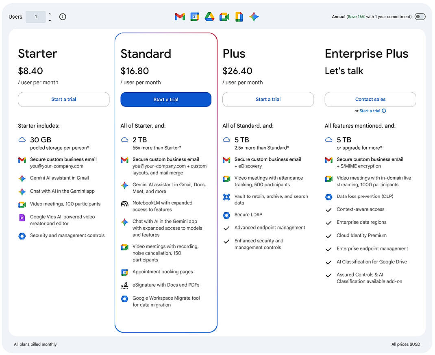Click Gmail icon in Starter feature list
This screenshot has width=435, height=355.
click(22, 160)
